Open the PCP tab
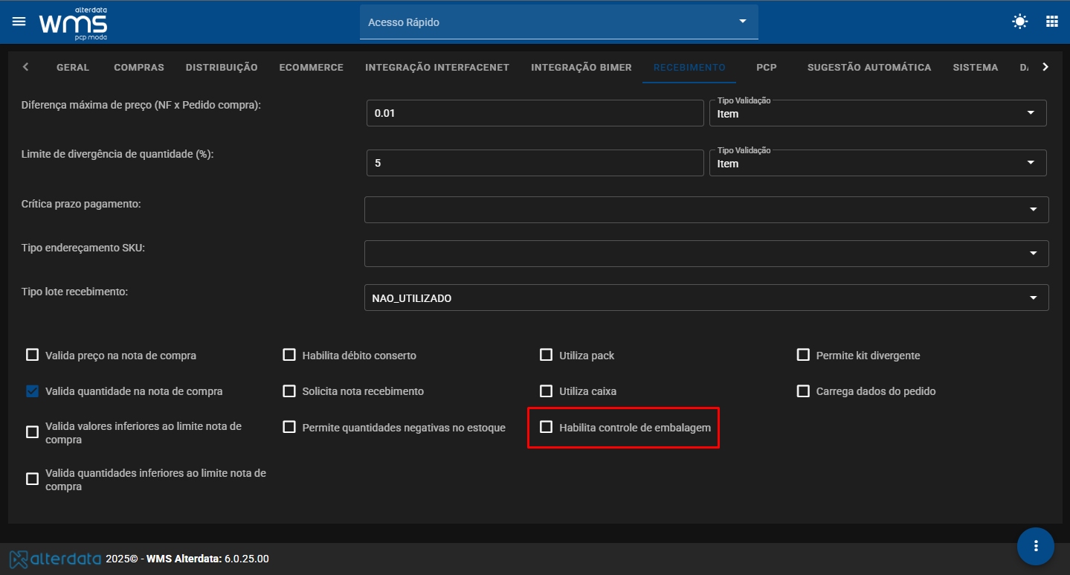The height and width of the screenshot is (575, 1070). coord(767,67)
